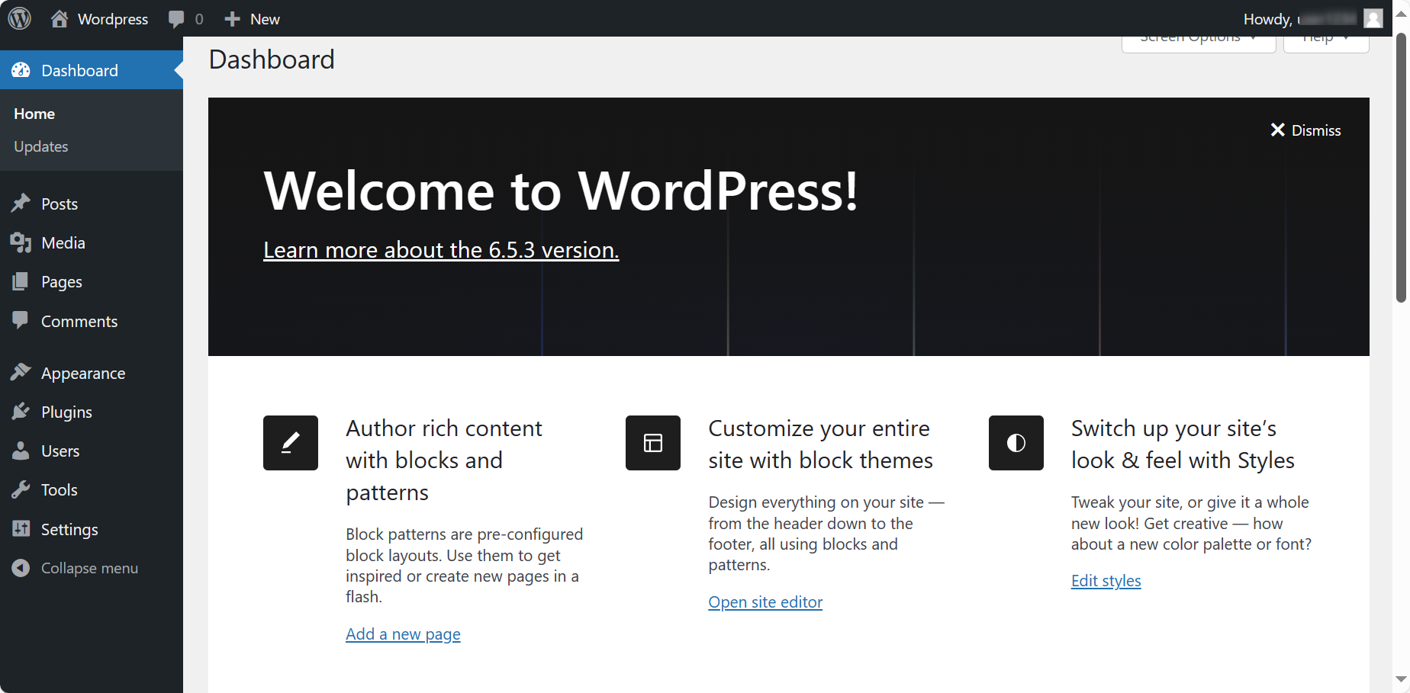The height and width of the screenshot is (693, 1410).
Task: Click the Author rich content heading
Action: coord(444,460)
